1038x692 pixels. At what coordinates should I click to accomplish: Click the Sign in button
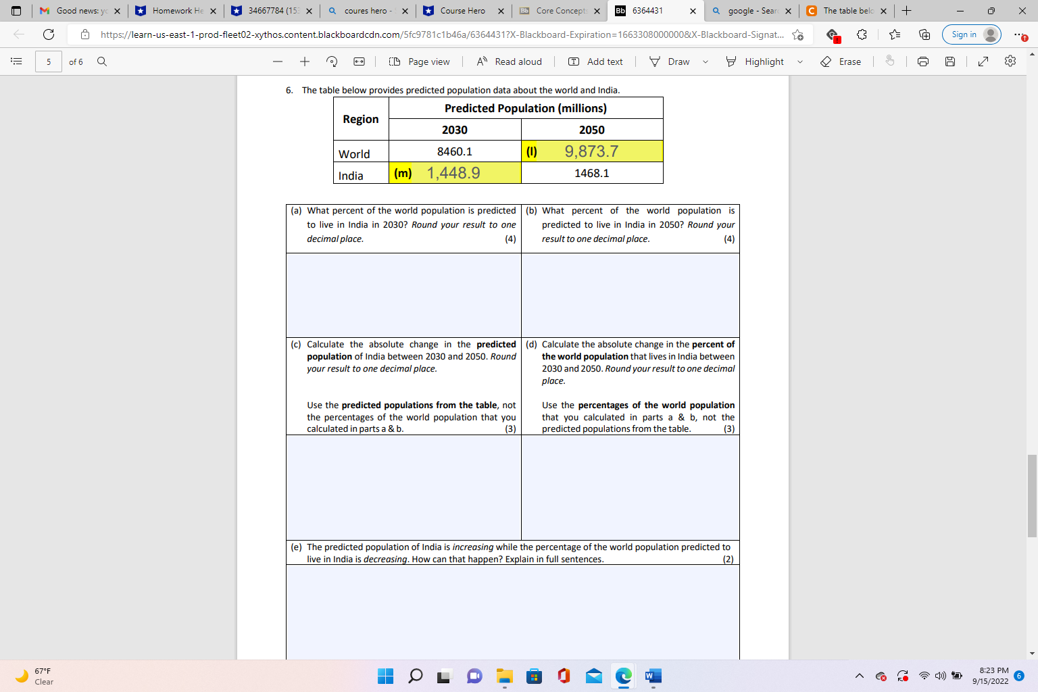pos(970,34)
